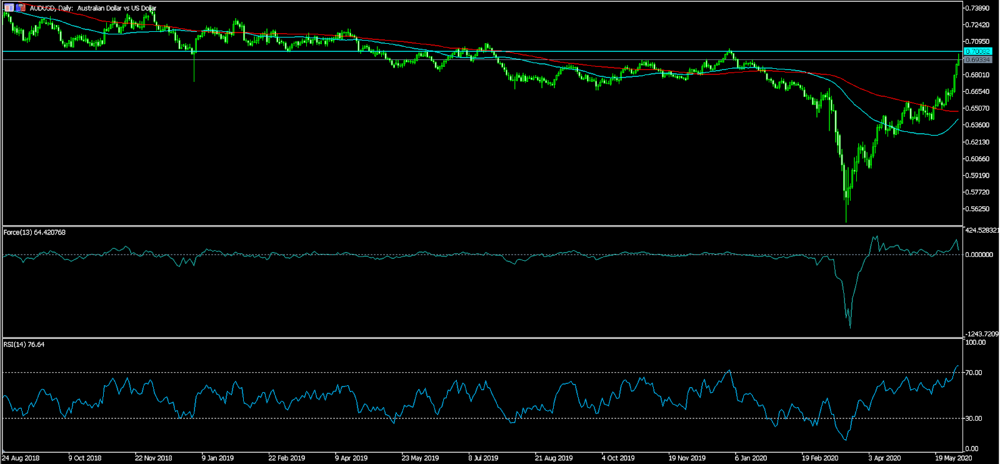1000x464 pixels.
Task: Click the 6 Jan 2020 date label
Action: click(751, 458)
